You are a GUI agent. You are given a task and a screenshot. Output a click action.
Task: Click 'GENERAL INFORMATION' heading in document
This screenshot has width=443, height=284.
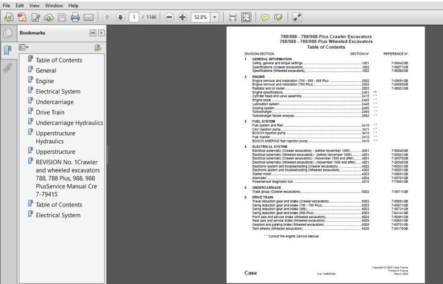pyautogui.click(x=272, y=59)
